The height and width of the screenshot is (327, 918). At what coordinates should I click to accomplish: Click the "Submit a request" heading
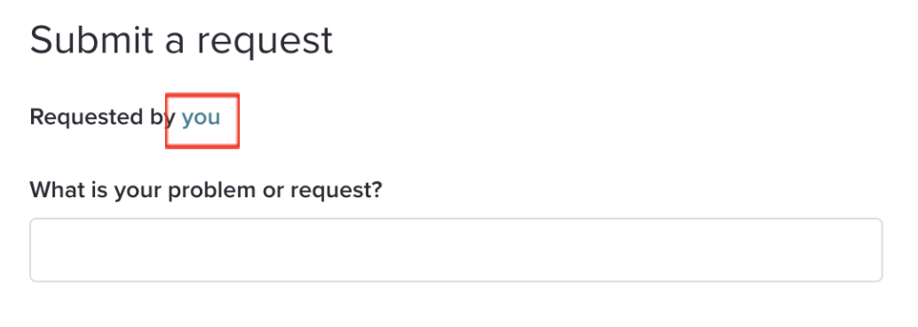(181, 39)
